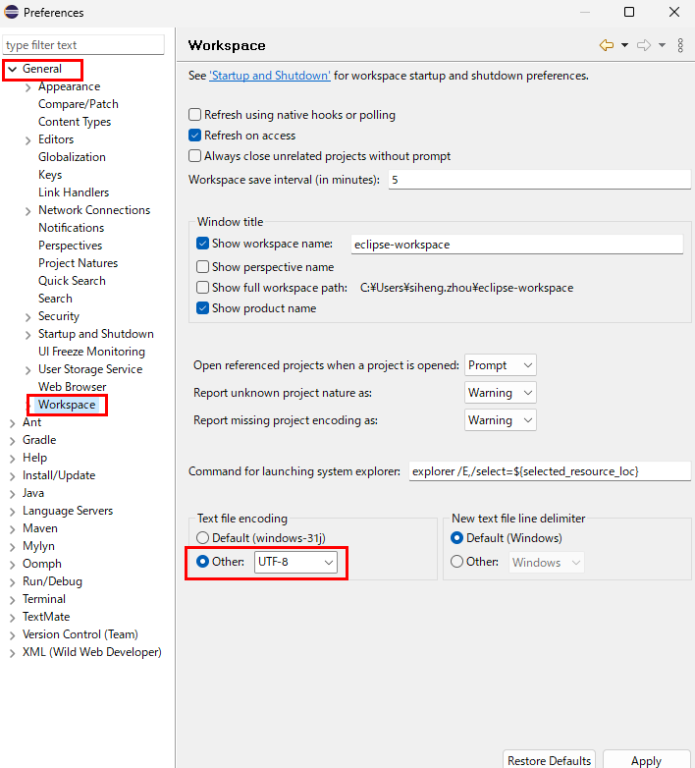Expand the Appearance tree node
Screen dimensions: 695x768
point(27,87)
